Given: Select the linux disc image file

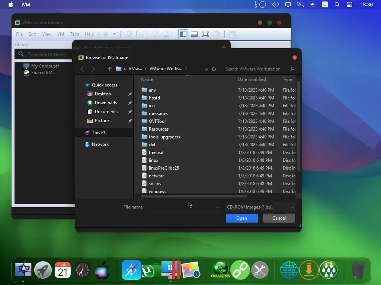Looking at the screenshot, I should pyautogui.click(x=153, y=160).
